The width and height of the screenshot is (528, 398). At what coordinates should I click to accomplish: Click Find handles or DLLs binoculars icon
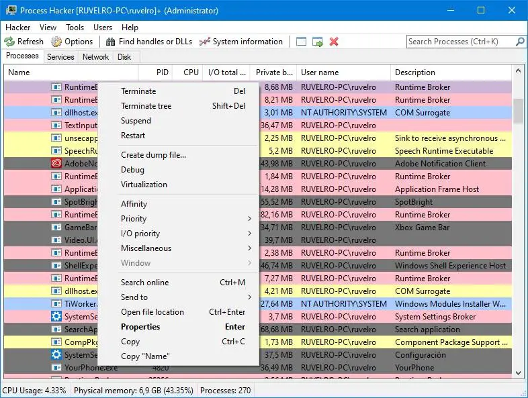[110, 42]
